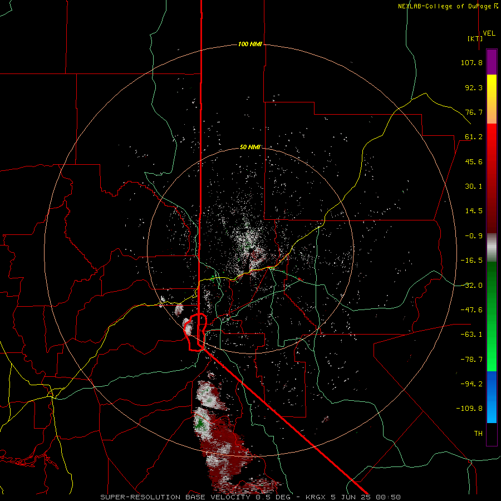Viewport: 501px width, 501px height.
Task: Click the -109.8 velocity scale value
Action: click(x=469, y=409)
